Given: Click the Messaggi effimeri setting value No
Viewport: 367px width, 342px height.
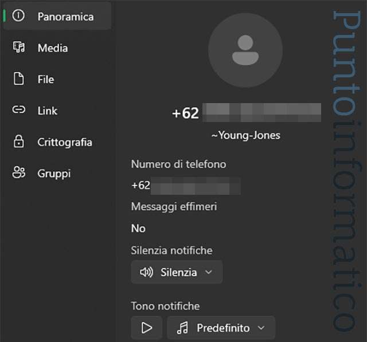Looking at the screenshot, I should pos(138,228).
